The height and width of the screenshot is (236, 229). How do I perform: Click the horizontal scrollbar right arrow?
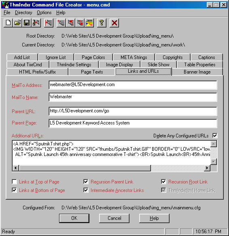pyautogui.click(x=207, y=168)
